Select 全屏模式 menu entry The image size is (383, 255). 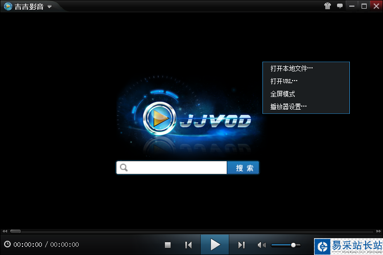coord(306,94)
